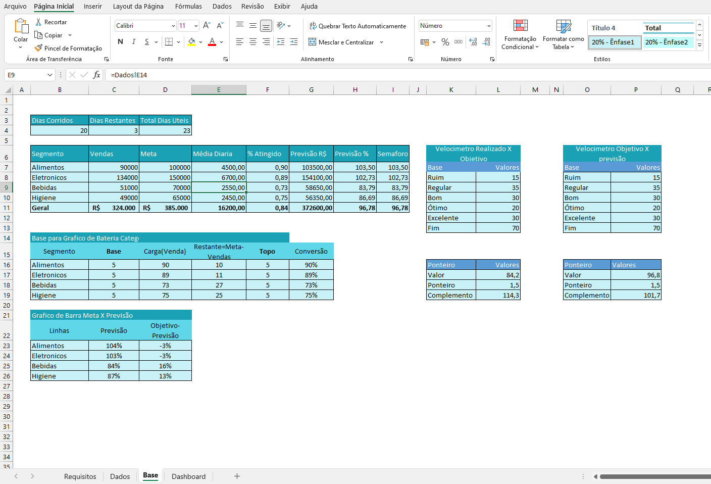Viewport: 711px width, 484px height.
Task: Add a new sheet with the plus button
Action: point(237,476)
